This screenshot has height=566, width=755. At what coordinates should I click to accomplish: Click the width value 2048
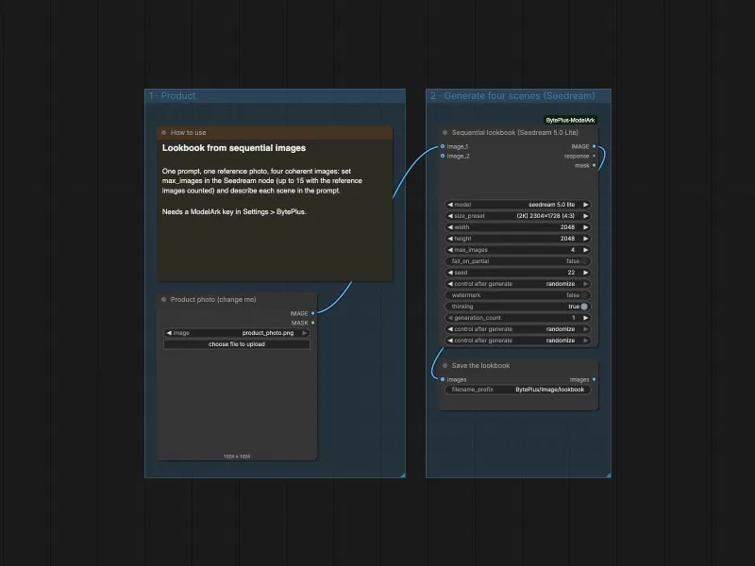coord(567,227)
